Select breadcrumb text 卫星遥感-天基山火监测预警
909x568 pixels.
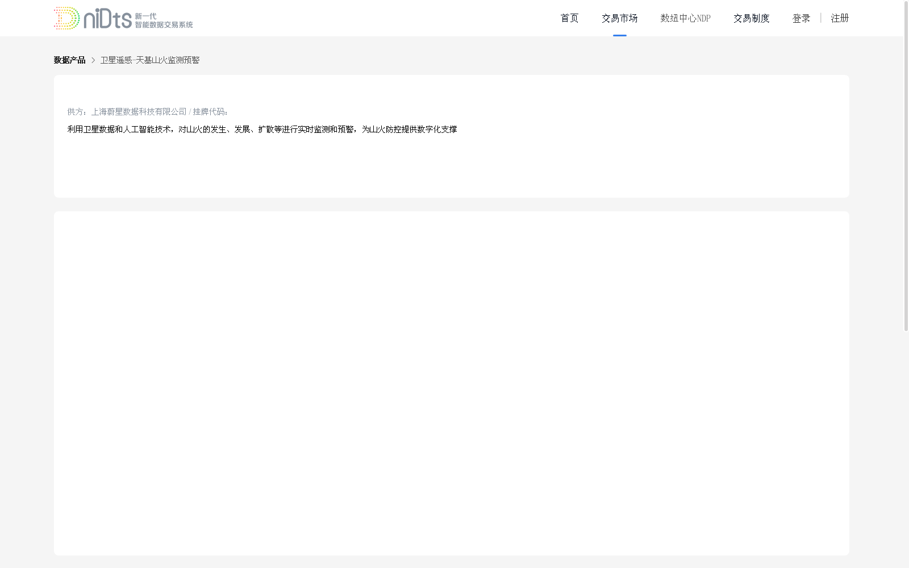tap(150, 60)
